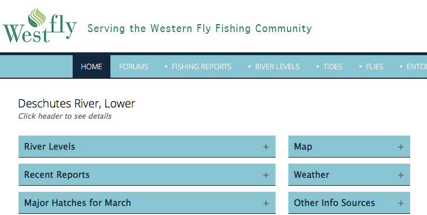Screen dimensions: 427x215
Task: Expand the River Levels section header
Action: pyautogui.click(x=147, y=146)
